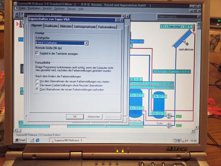The height and width of the screenshot is (166, 221).
Task: Click the lower pump symbol beside A2
Action: coord(170,125)
